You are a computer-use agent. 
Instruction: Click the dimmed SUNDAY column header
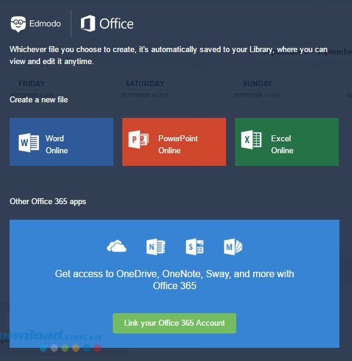tap(257, 84)
